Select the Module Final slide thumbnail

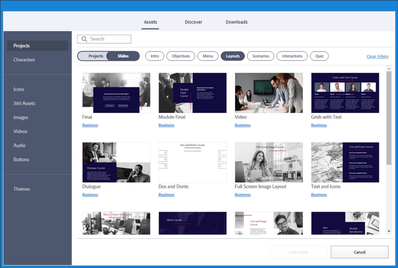click(192, 93)
